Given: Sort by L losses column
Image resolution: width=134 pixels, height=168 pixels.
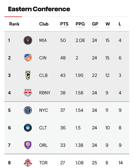Looking at the screenshot, I should [x=120, y=24].
